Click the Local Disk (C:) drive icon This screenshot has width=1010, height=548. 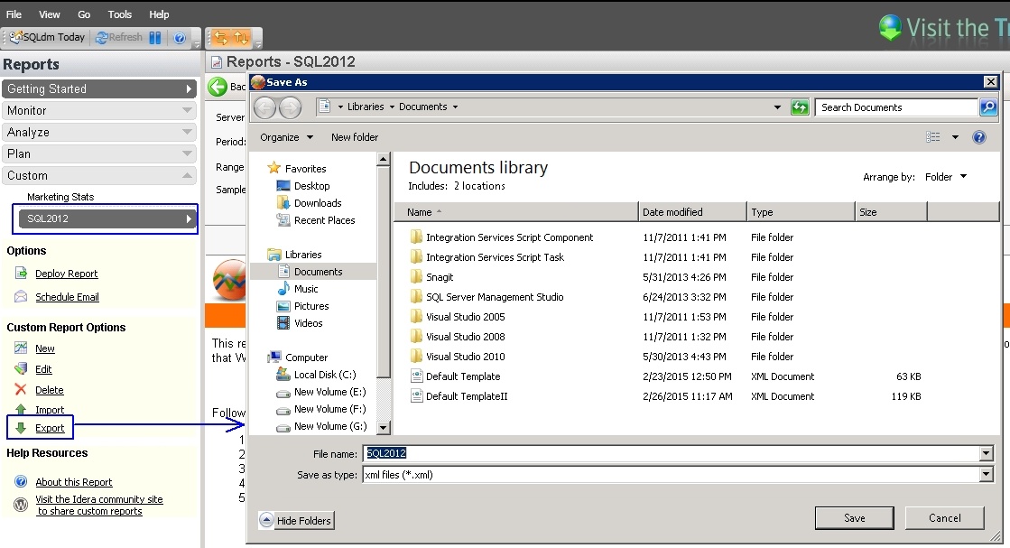pyautogui.click(x=283, y=374)
